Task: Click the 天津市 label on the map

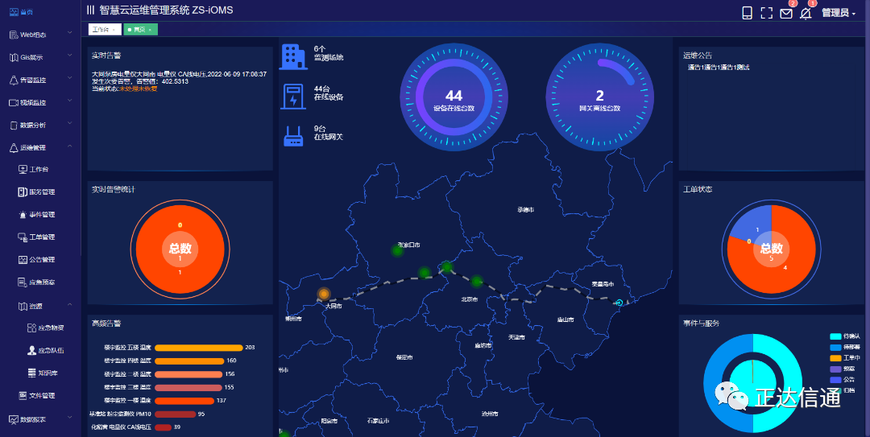Action: pos(516,337)
